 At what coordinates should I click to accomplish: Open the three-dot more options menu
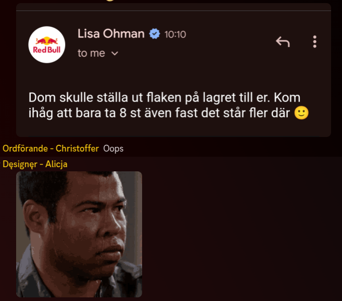pos(314,42)
